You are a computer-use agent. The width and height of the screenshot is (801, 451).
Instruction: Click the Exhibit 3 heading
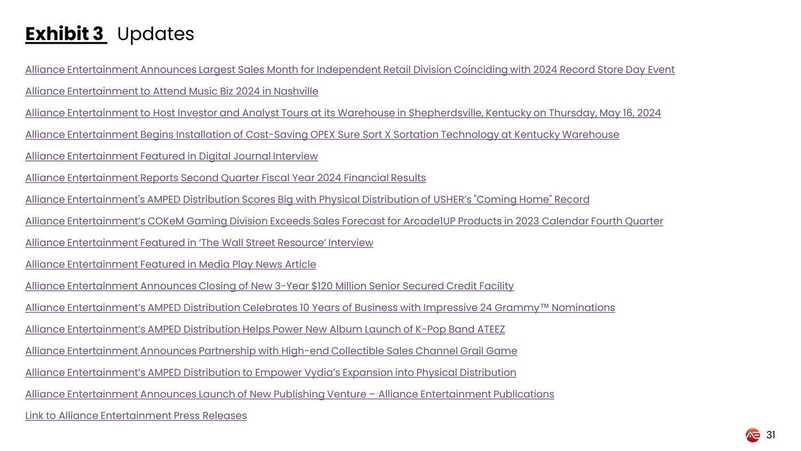coord(65,34)
